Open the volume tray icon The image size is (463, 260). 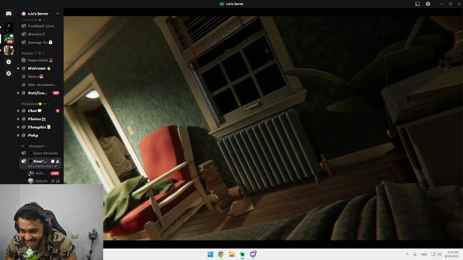pos(439,254)
